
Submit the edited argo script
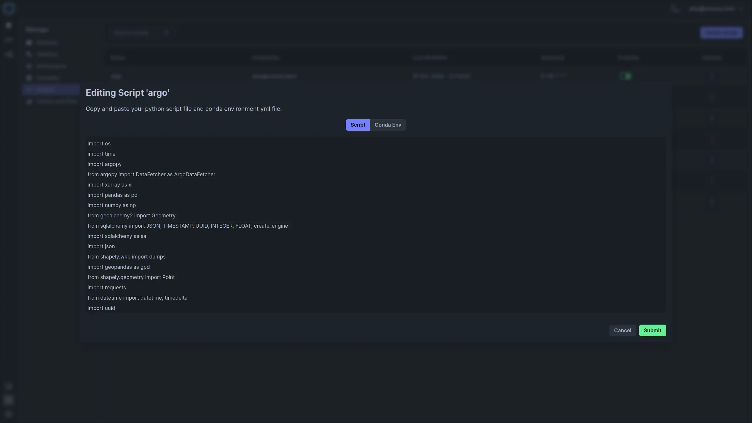(652, 330)
